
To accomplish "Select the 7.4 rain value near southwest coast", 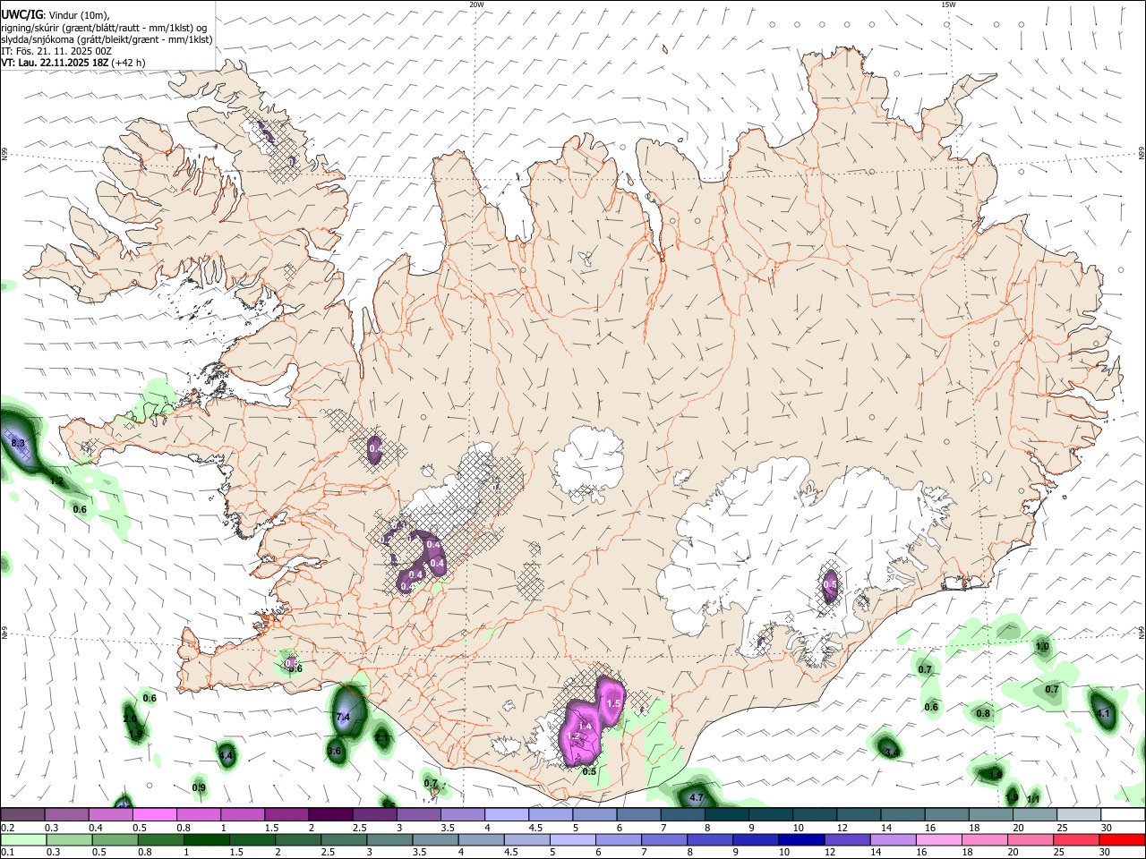I will pyautogui.click(x=343, y=718).
